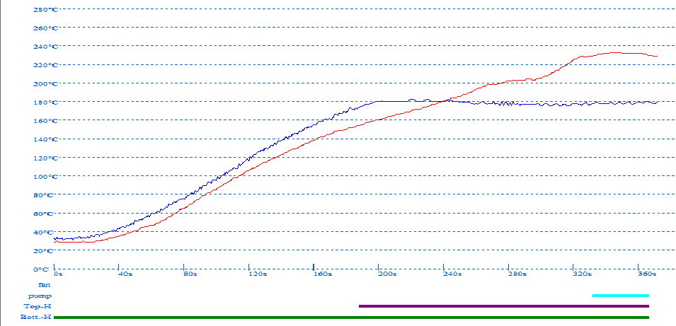
Task: Click the cyan pump activity bar
Action: click(x=620, y=296)
